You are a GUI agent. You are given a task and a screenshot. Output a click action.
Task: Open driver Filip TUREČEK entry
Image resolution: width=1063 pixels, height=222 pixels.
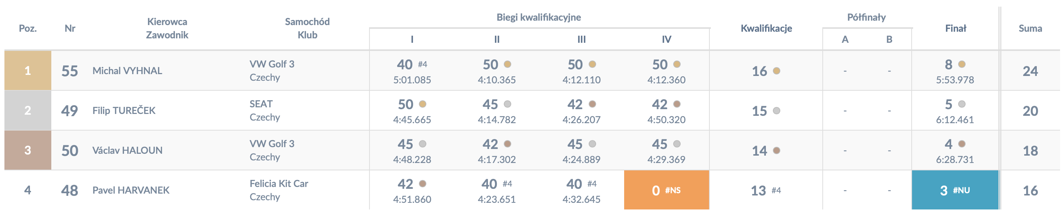tap(124, 111)
